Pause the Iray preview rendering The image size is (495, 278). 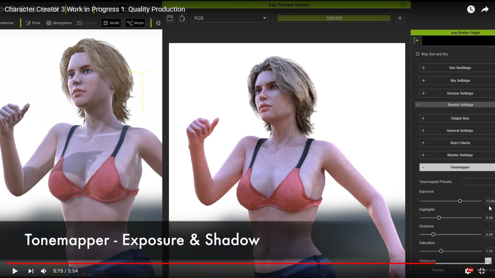pos(400,18)
